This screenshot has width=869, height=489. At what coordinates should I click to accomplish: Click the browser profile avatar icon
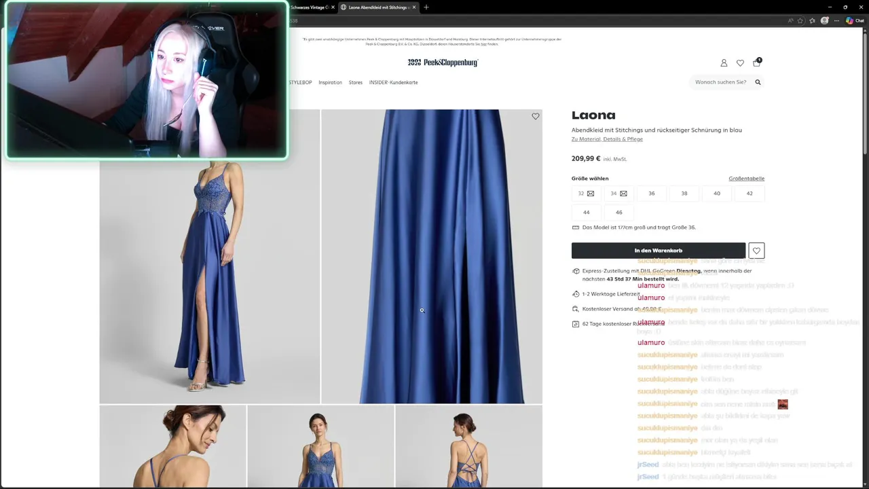click(x=824, y=20)
